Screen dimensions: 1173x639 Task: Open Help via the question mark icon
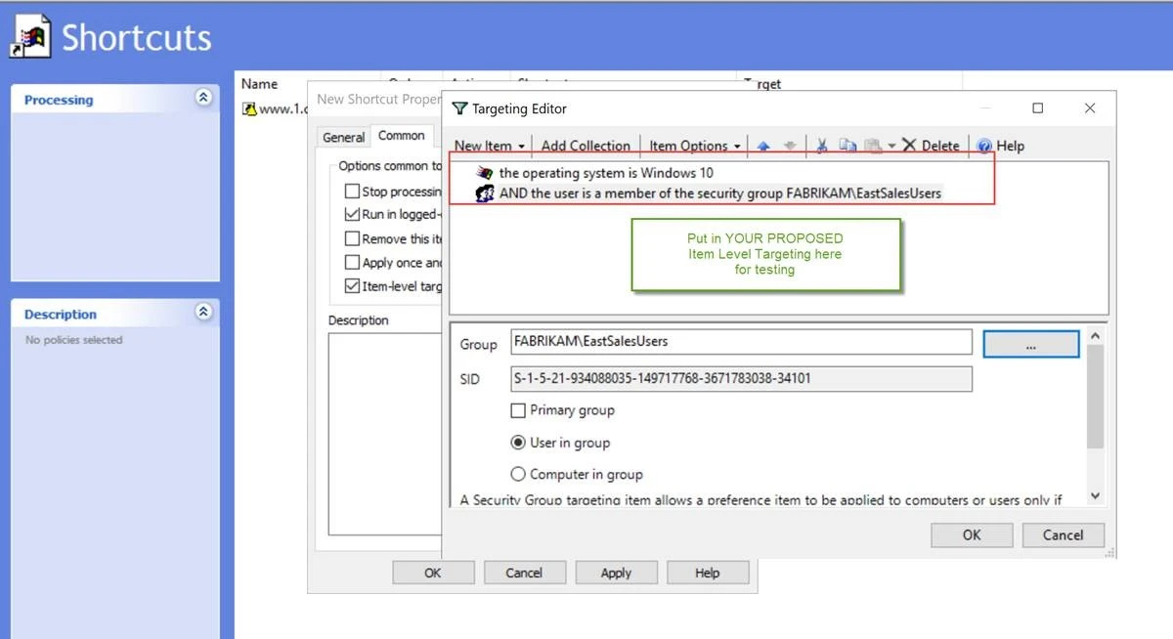pyautogui.click(x=984, y=146)
